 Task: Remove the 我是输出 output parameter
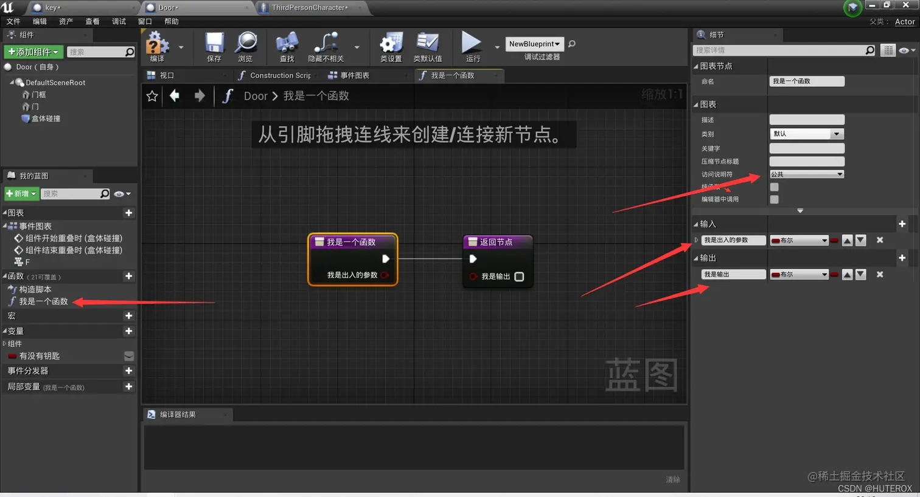click(880, 274)
